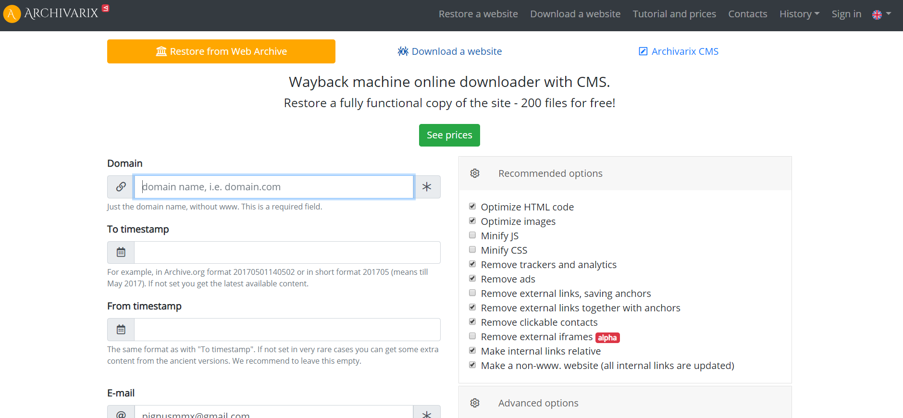
Task: Open Restore a website in navbar
Action: (478, 14)
